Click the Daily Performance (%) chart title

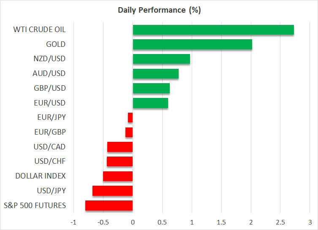[159, 10]
